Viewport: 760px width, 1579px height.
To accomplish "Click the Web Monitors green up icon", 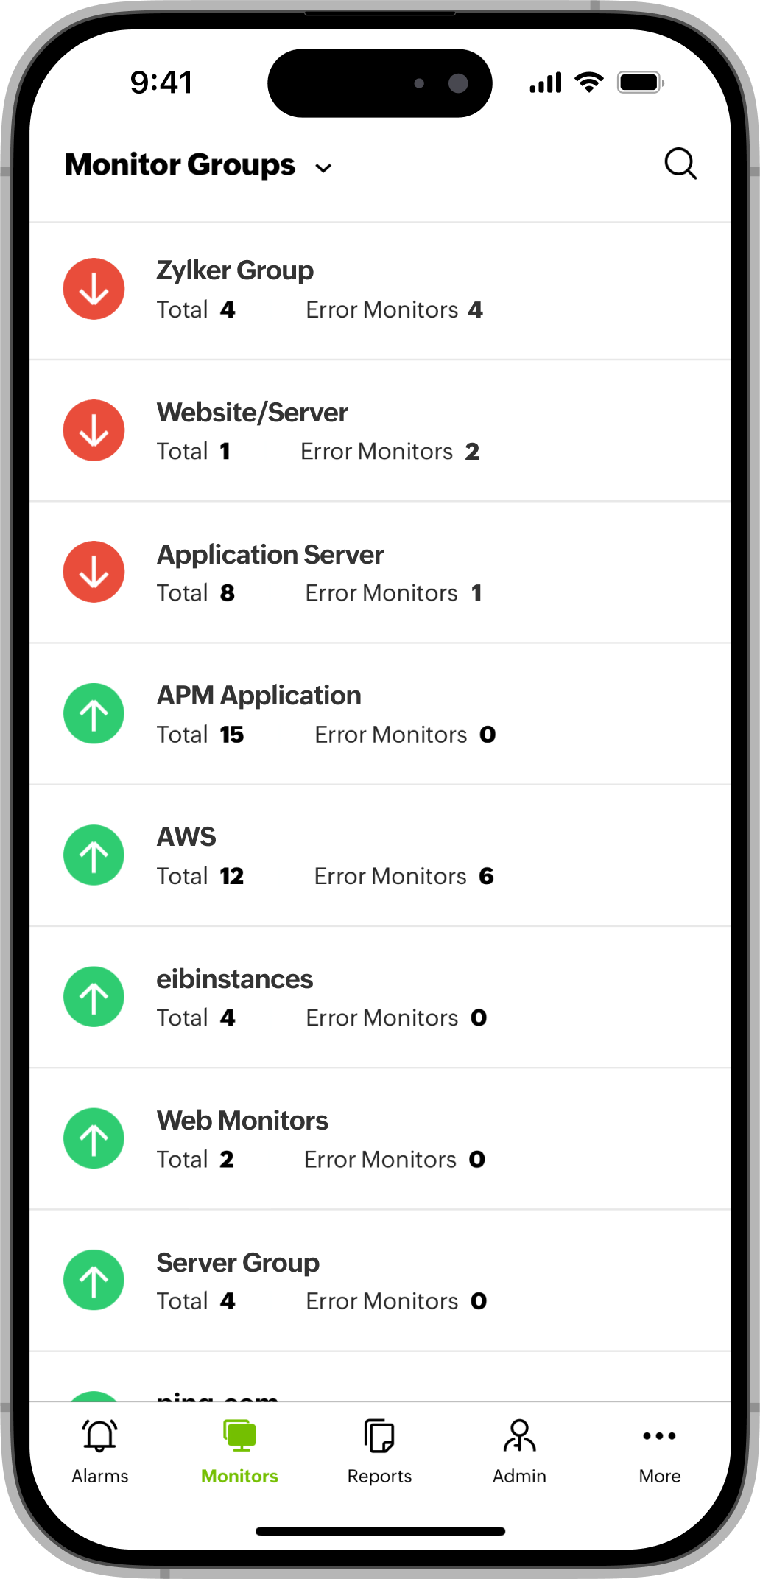I will (x=94, y=1138).
